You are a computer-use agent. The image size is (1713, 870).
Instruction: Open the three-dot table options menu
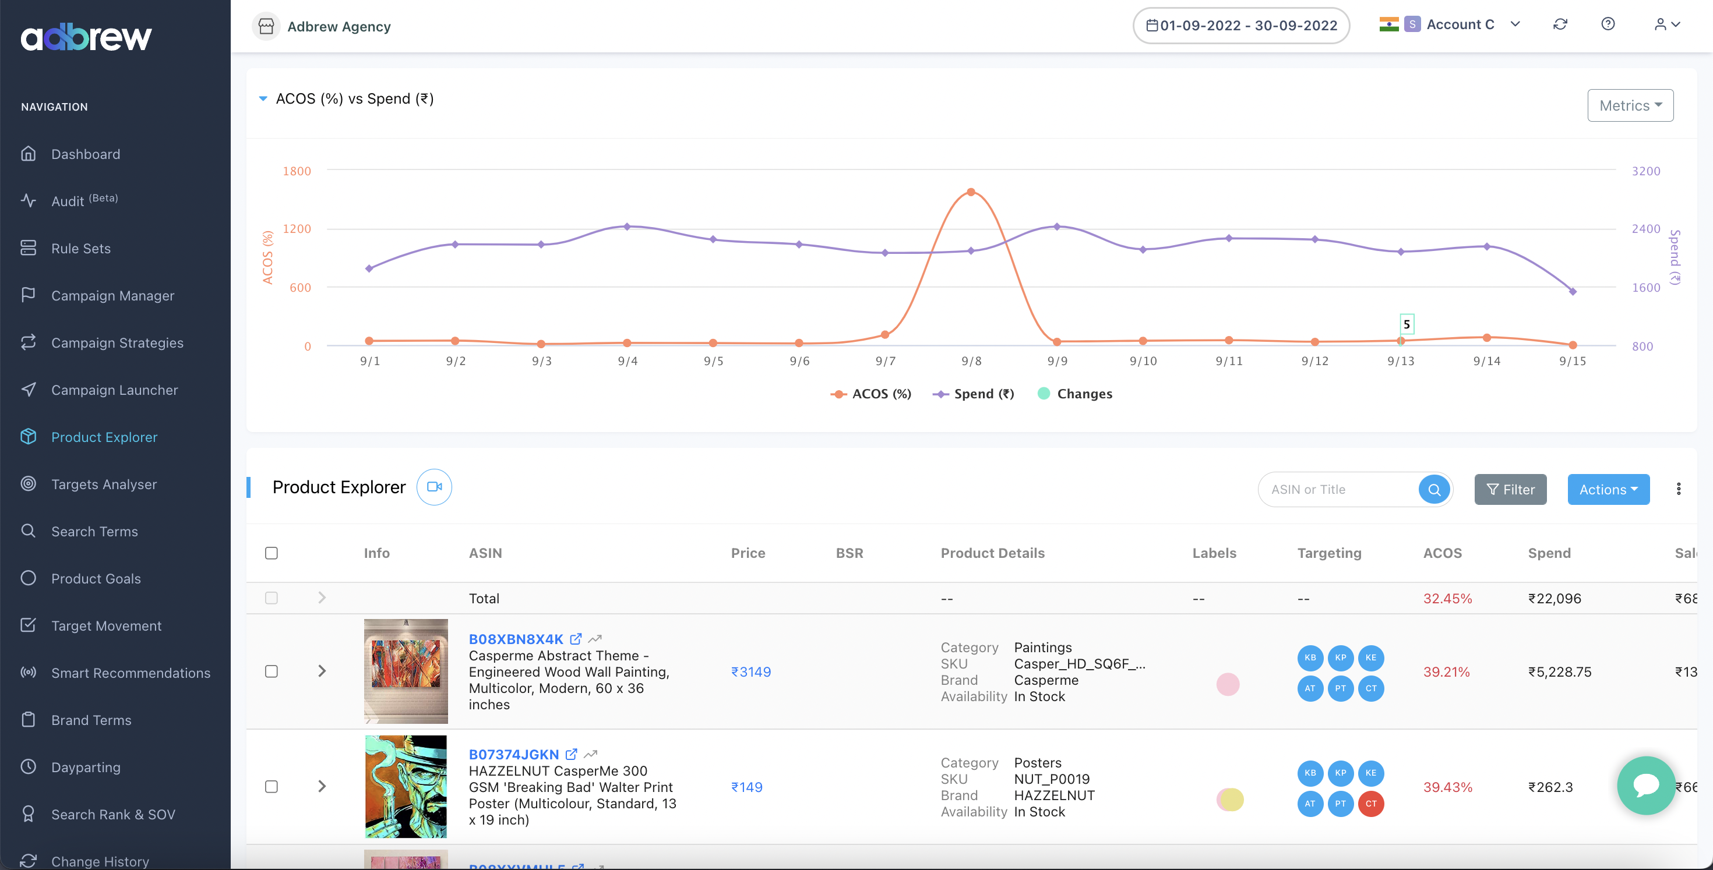tap(1679, 490)
